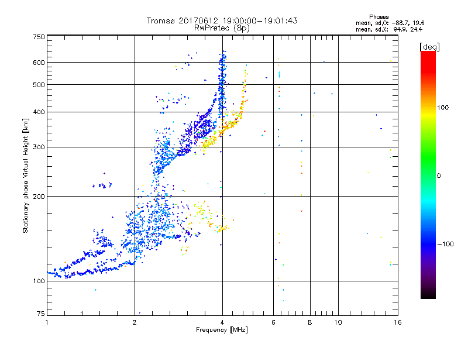Click the y-axis label '400'
Image resolution: width=468 pixels, height=351 pixels.
[x=39, y=112]
